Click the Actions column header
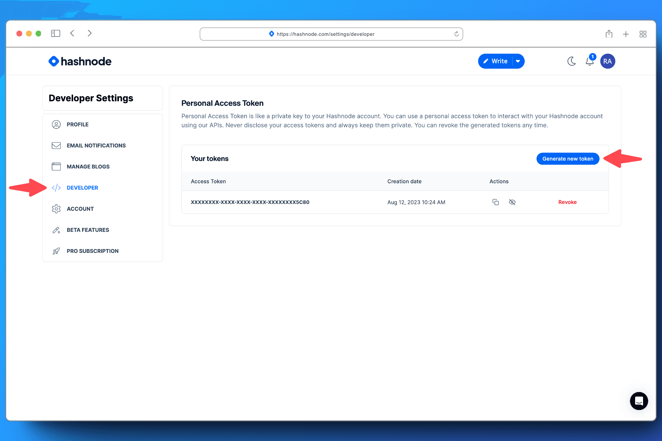The image size is (662, 441). pos(499,182)
